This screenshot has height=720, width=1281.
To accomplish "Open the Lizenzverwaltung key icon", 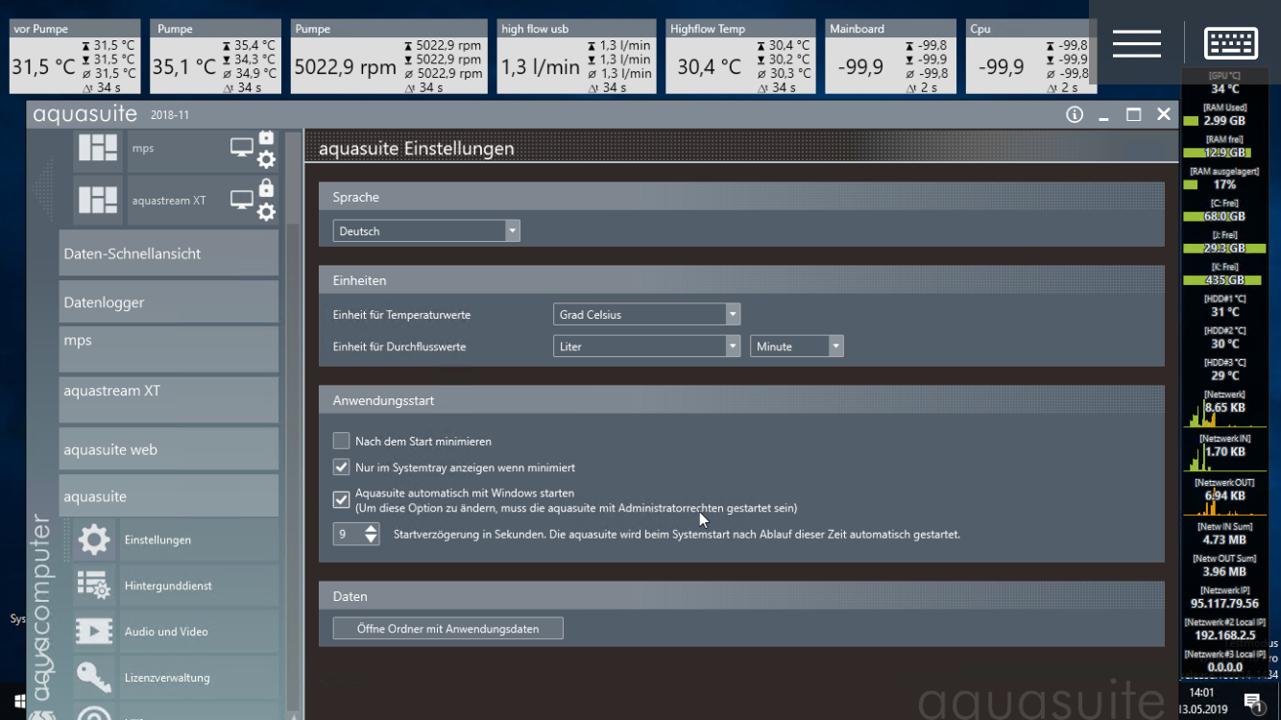I will click(94, 678).
